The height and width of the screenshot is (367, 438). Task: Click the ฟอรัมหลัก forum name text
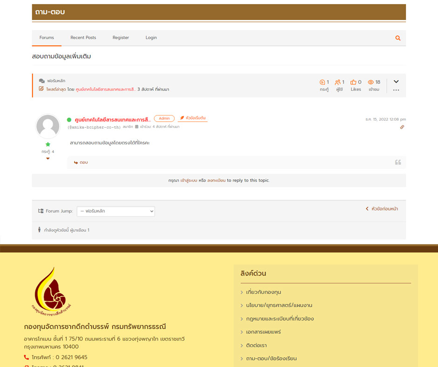click(x=56, y=81)
